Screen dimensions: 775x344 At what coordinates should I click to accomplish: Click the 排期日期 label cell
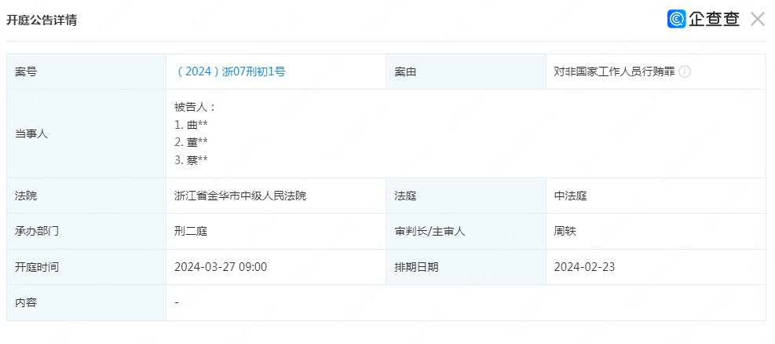click(x=416, y=267)
